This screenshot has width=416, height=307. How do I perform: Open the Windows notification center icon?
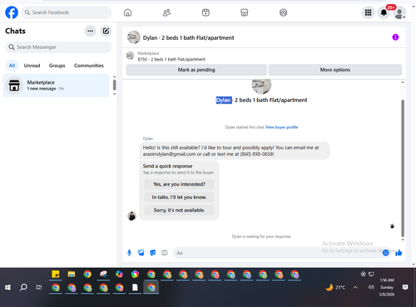pos(405,287)
